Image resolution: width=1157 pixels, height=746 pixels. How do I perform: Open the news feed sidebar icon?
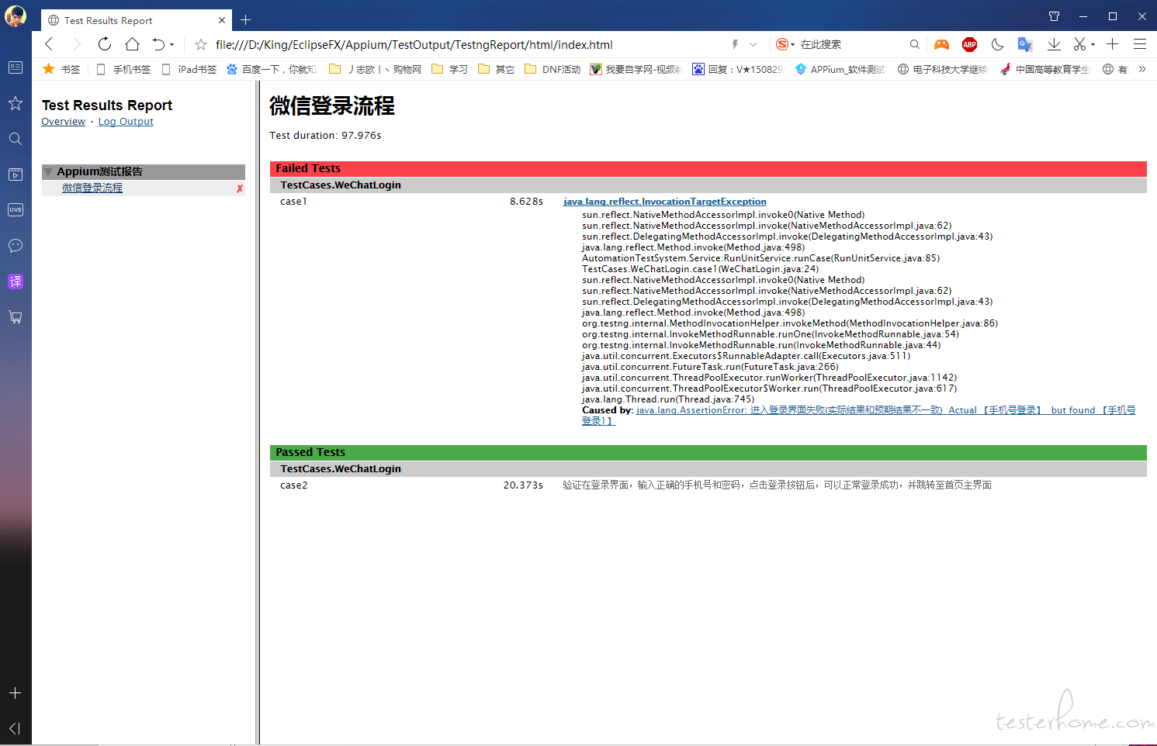point(16,67)
